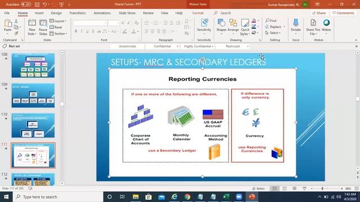360x202 pixels.
Task: Open the Animations tab
Action: [102, 13]
